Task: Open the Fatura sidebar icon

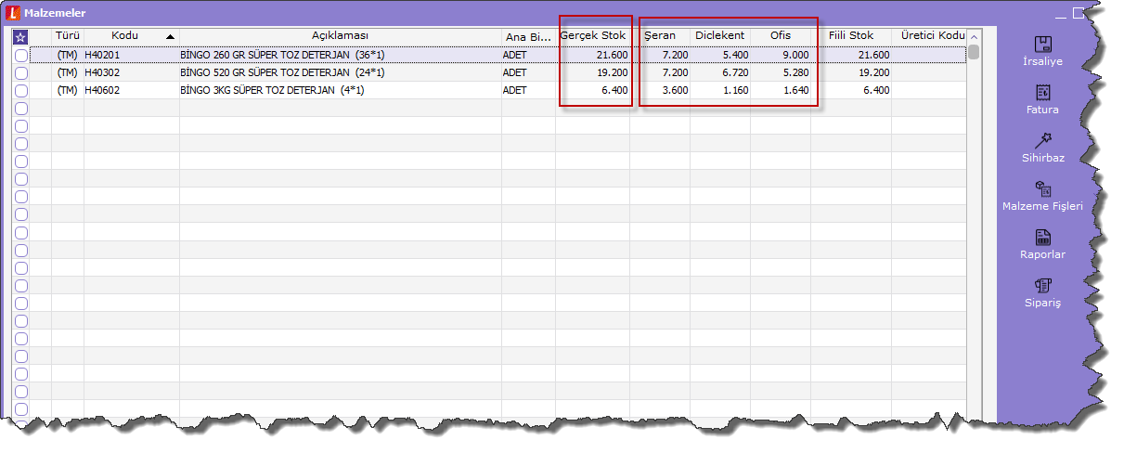Action: tap(1042, 92)
